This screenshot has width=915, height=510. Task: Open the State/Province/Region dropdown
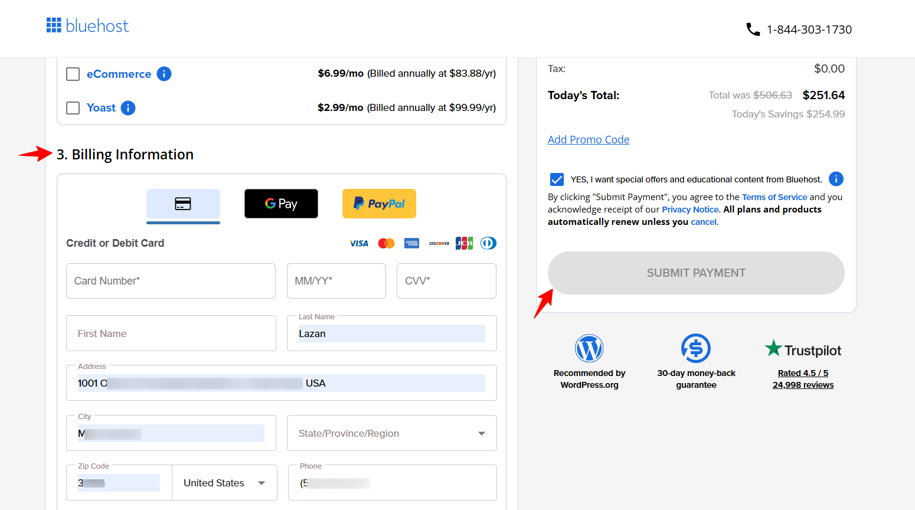click(x=392, y=433)
